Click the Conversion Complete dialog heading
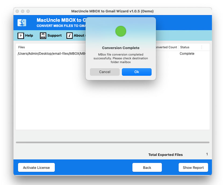The width and height of the screenshot is (223, 185). point(121,48)
